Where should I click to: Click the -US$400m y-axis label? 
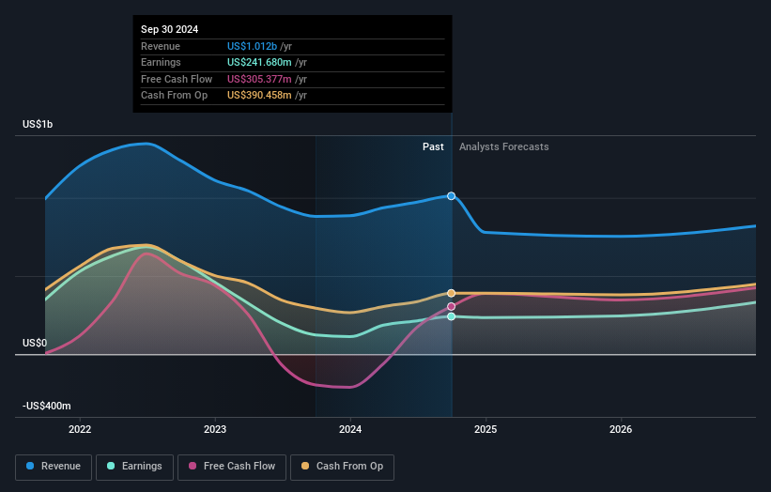click(46, 406)
